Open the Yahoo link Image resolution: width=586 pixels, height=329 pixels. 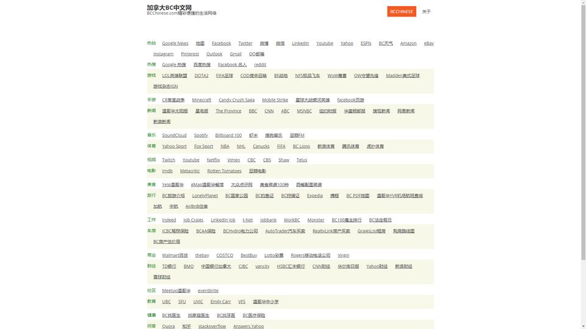click(x=347, y=43)
